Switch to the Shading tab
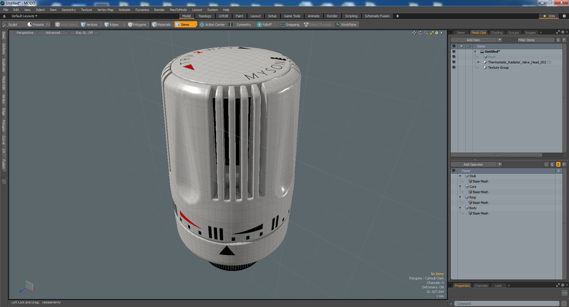Image resolution: width=569 pixels, height=307 pixels. point(496,33)
